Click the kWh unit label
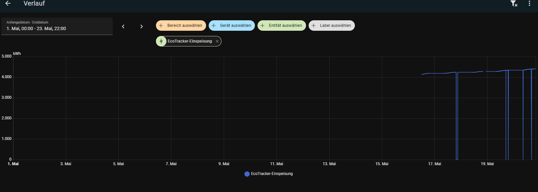The height and width of the screenshot is (192, 538). [x=17, y=54]
